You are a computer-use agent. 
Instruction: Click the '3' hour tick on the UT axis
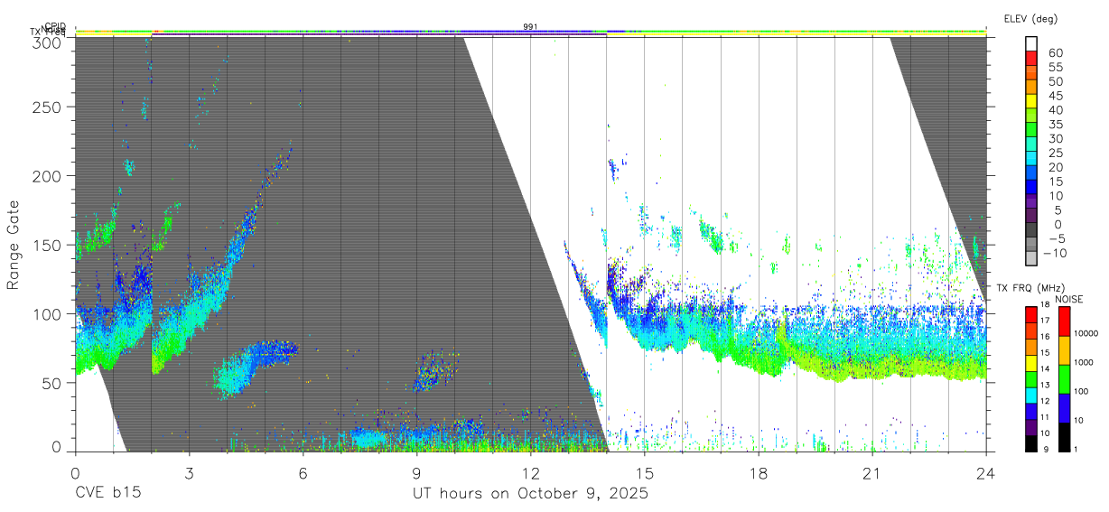point(189,473)
